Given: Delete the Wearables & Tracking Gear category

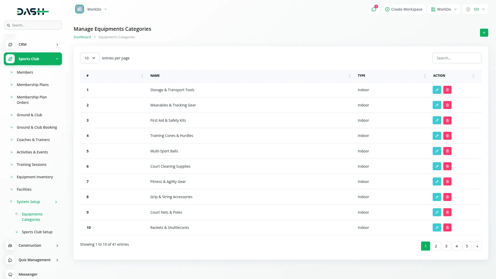Looking at the screenshot, I should tap(447, 105).
